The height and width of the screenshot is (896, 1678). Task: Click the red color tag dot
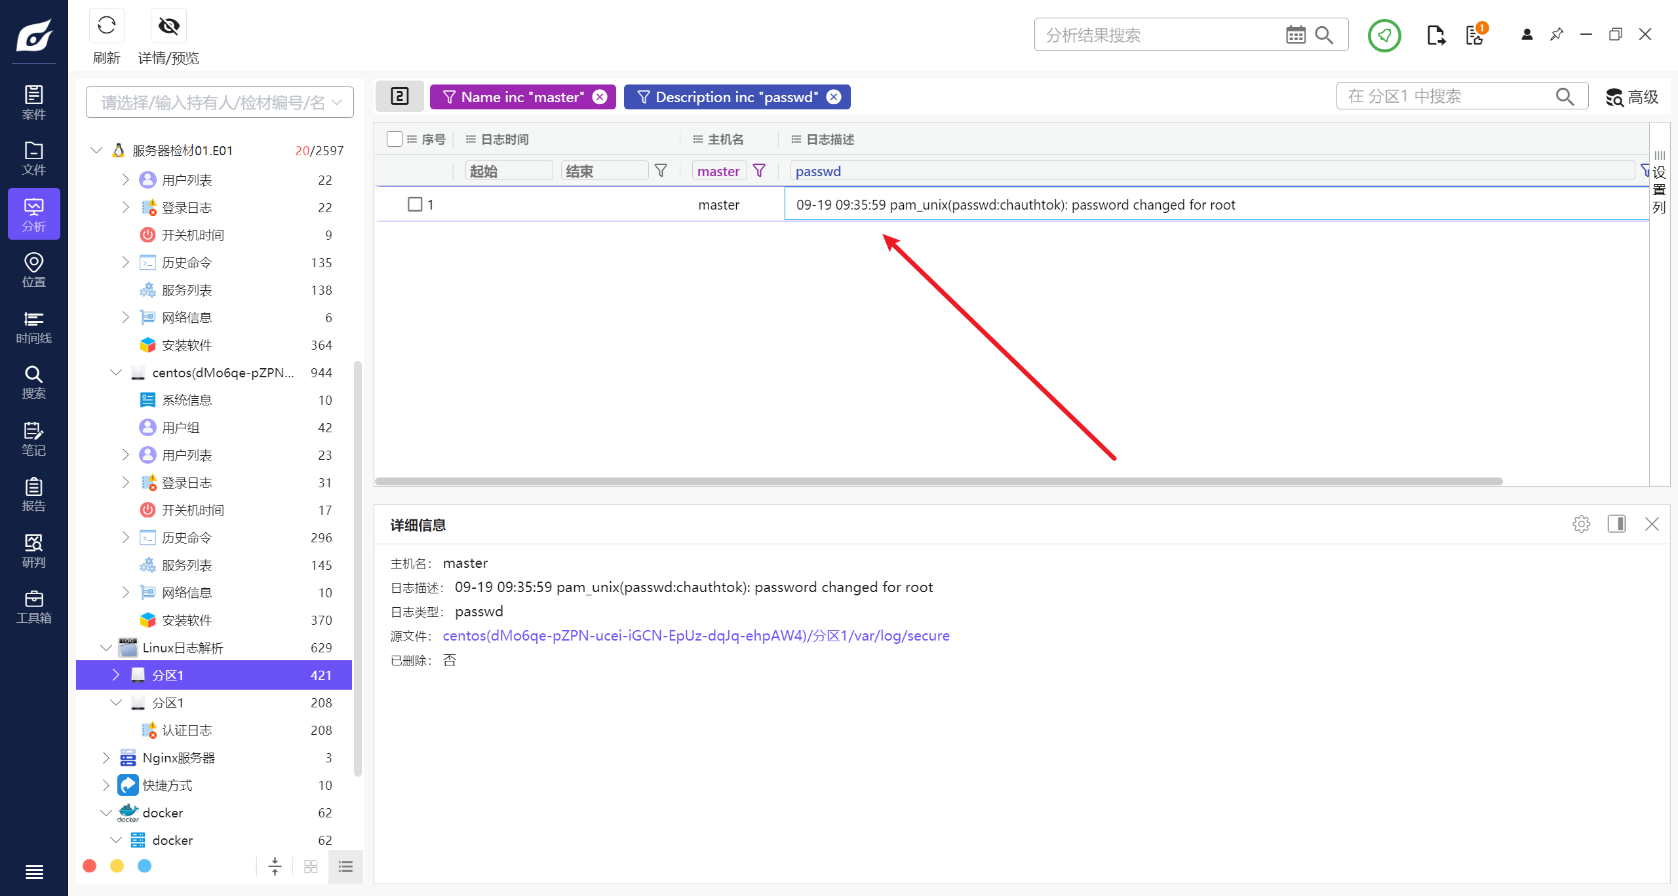point(90,866)
